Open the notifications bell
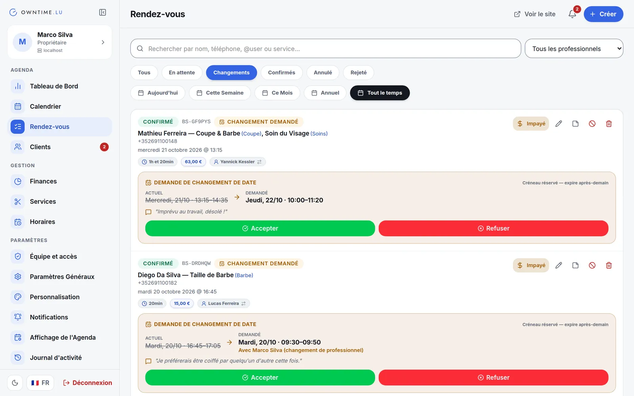634x396 pixels. coord(572,14)
